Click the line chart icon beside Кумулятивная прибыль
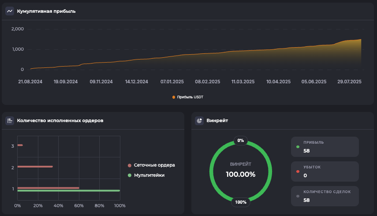The width and height of the screenshot is (377, 216). click(10, 11)
